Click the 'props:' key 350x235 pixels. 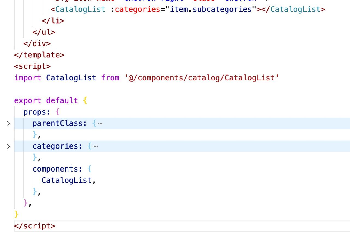click(x=37, y=112)
